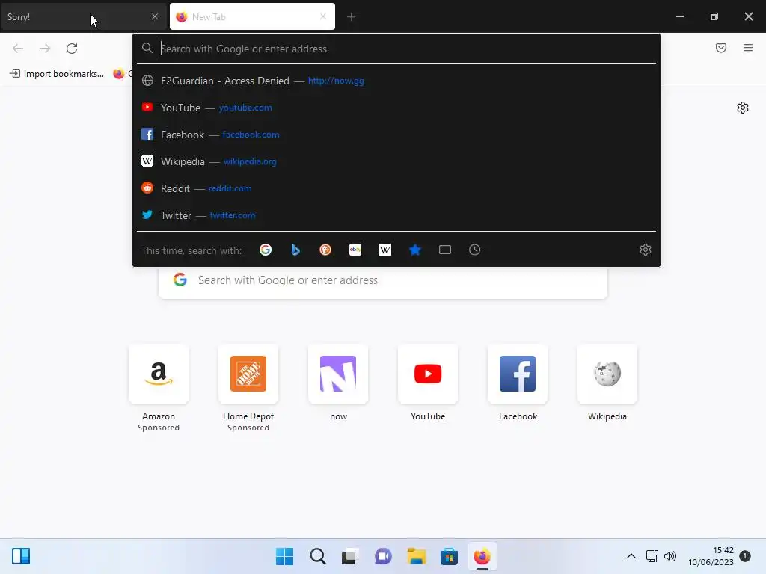The height and width of the screenshot is (574, 766).
Task: Open clock showing 15:42 10/06/2023
Action: (x=711, y=556)
